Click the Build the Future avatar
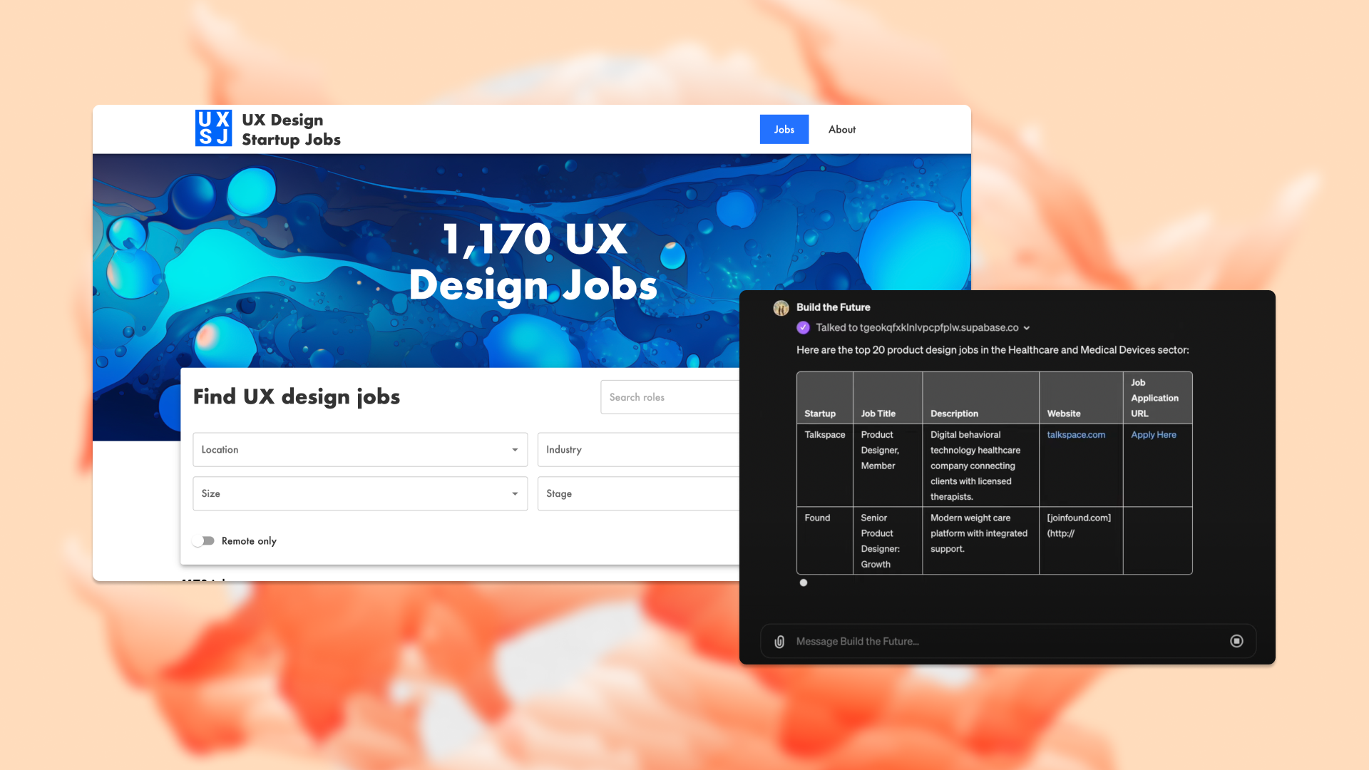This screenshot has height=770, width=1369. click(781, 308)
